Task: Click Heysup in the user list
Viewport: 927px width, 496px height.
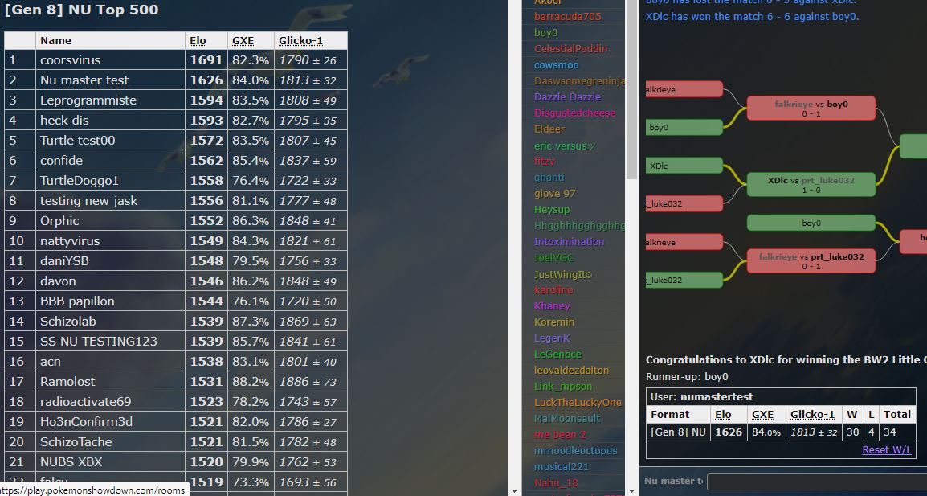Action: click(552, 210)
